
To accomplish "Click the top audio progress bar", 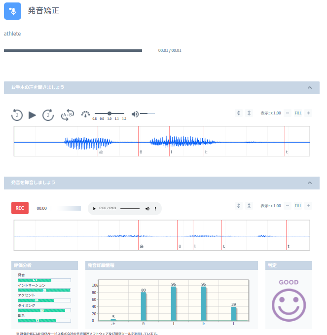I will coord(73,51).
